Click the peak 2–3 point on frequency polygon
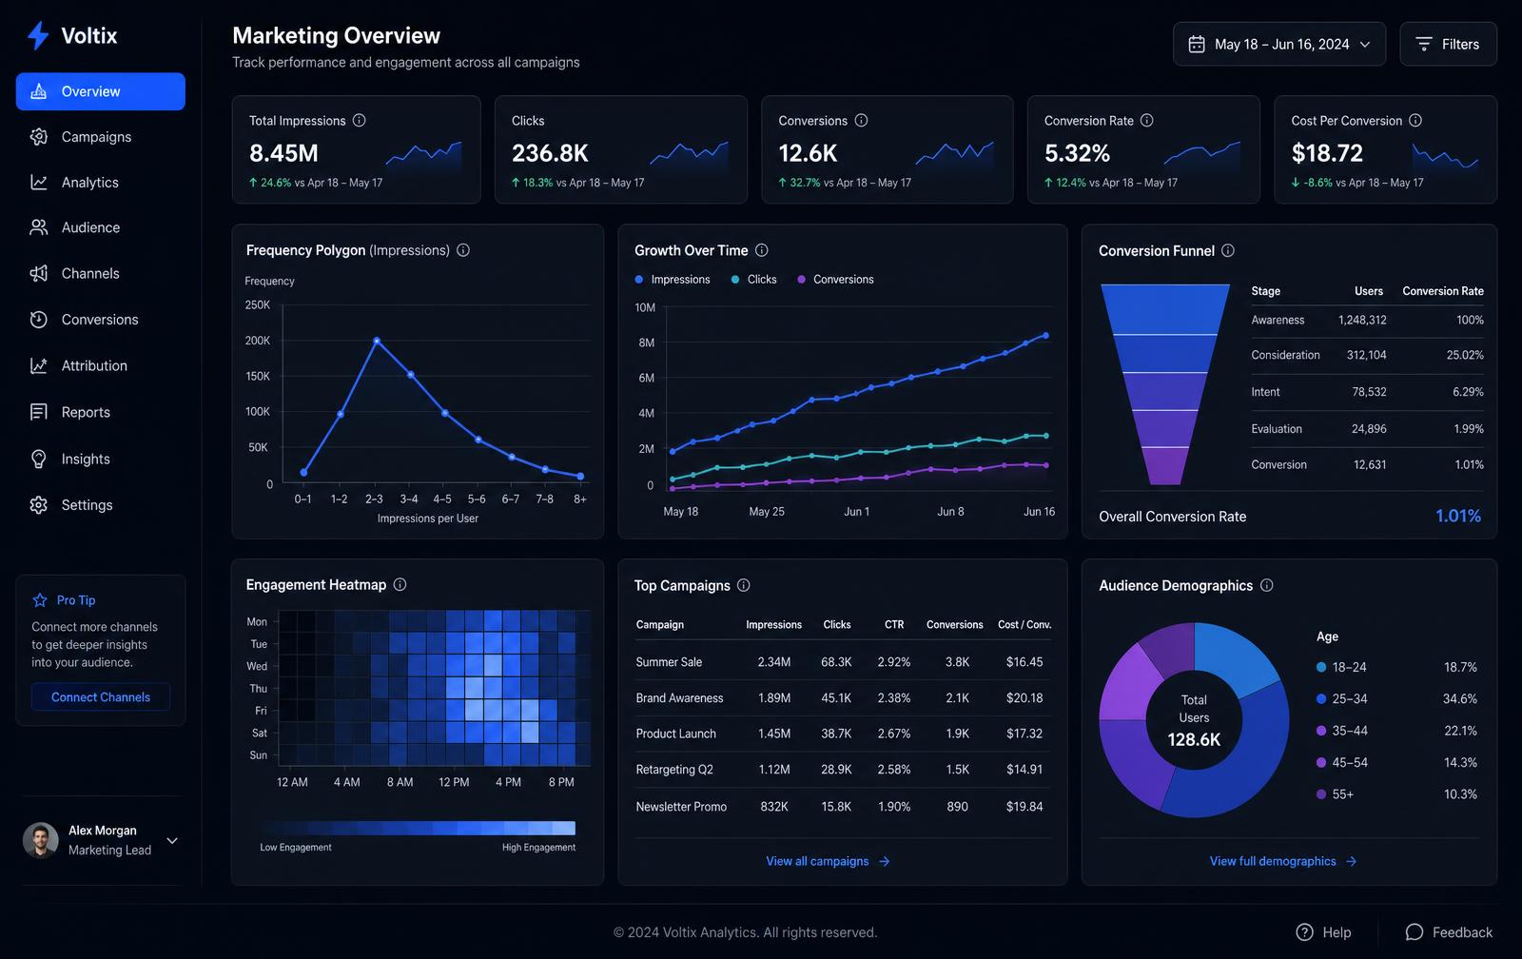Screen dimensions: 1522x959 (x=377, y=340)
